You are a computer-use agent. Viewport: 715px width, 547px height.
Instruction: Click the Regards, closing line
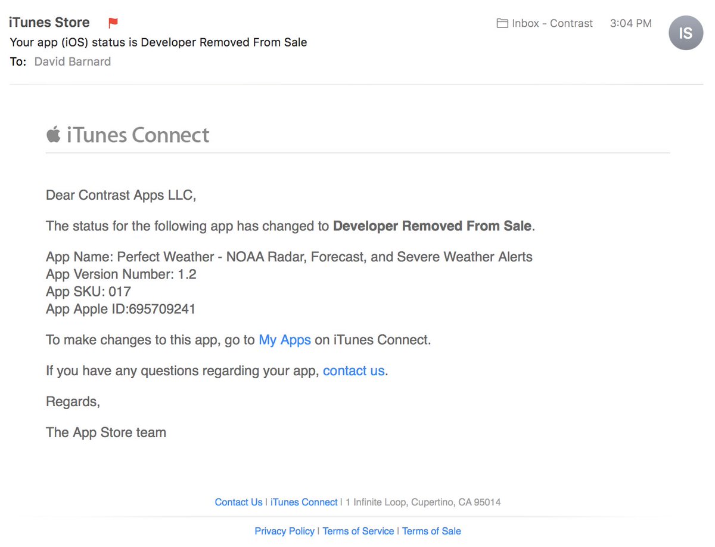[73, 402]
